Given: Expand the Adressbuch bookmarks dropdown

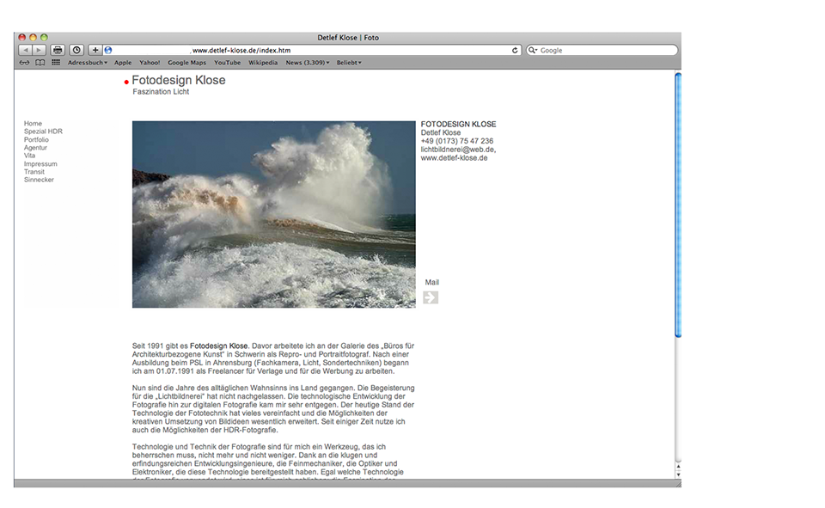Looking at the screenshot, I should [87, 63].
